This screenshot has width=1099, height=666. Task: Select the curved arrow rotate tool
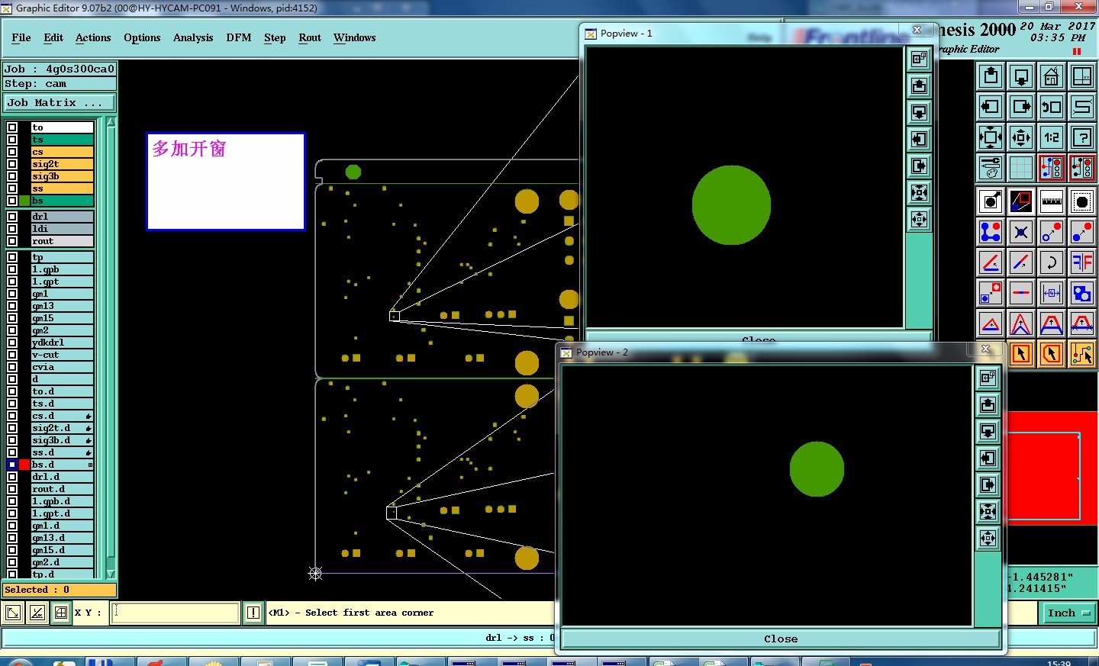click(1052, 262)
